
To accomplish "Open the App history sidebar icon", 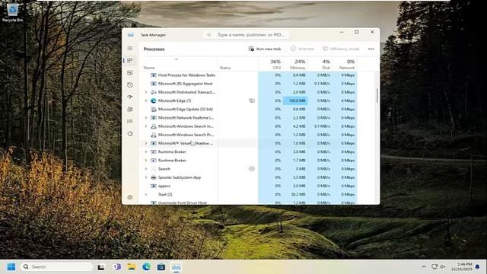I will (x=130, y=84).
